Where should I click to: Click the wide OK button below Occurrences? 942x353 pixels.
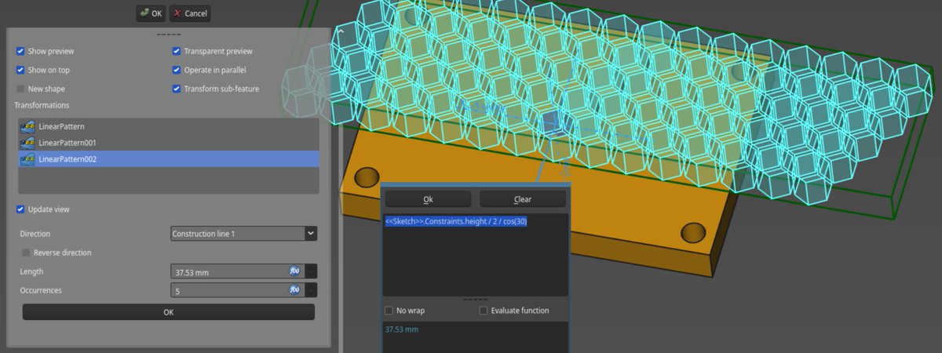168,312
